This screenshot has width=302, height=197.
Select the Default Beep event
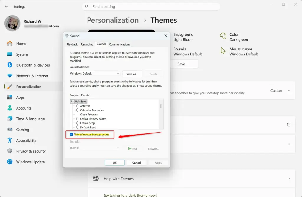pos(88,127)
